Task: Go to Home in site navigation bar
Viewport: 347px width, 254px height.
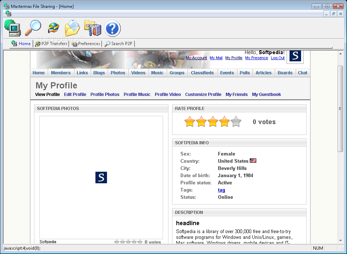Action: [39, 73]
